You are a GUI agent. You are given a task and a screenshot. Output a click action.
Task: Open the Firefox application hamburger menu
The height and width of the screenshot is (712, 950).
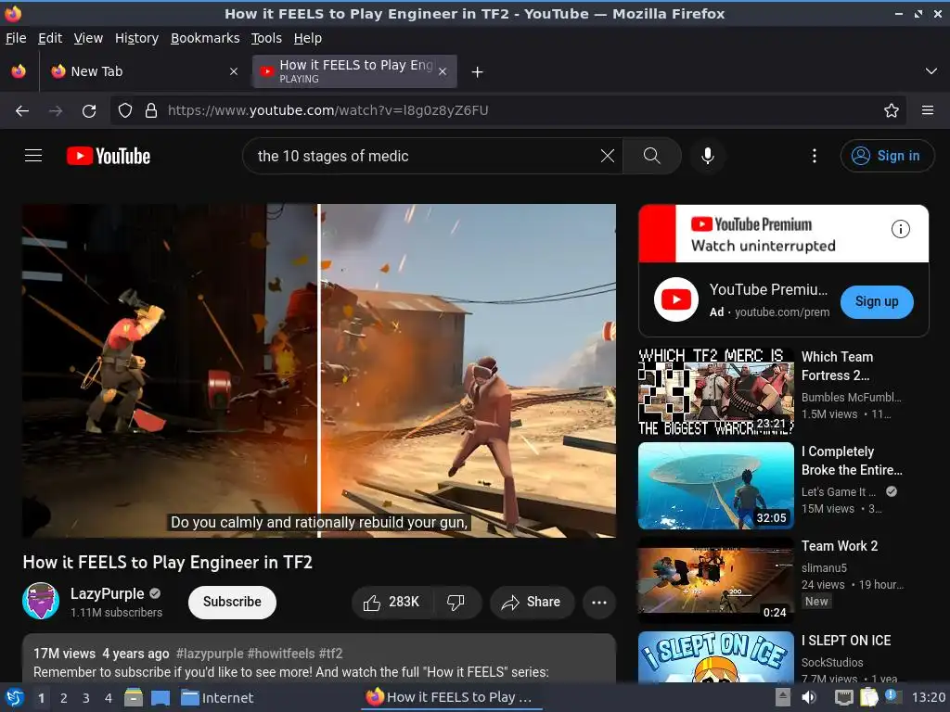pos(927,111)
